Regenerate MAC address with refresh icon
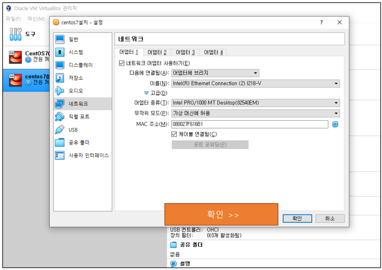This screenshot has width=382, height=270. 335,124
